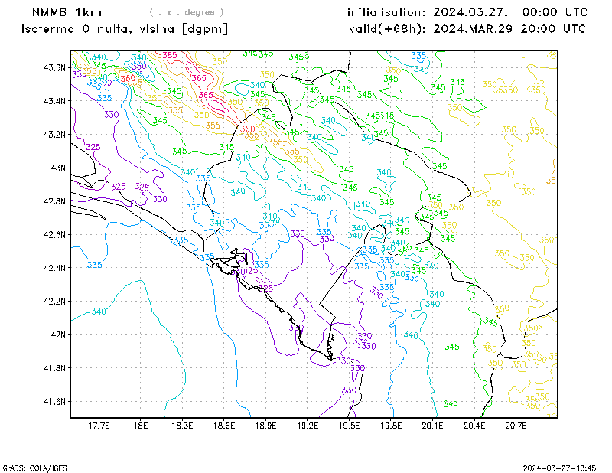Click the purple 330 label near 41.6N 19.5E

pyautogui.click(x=349, y=390)
